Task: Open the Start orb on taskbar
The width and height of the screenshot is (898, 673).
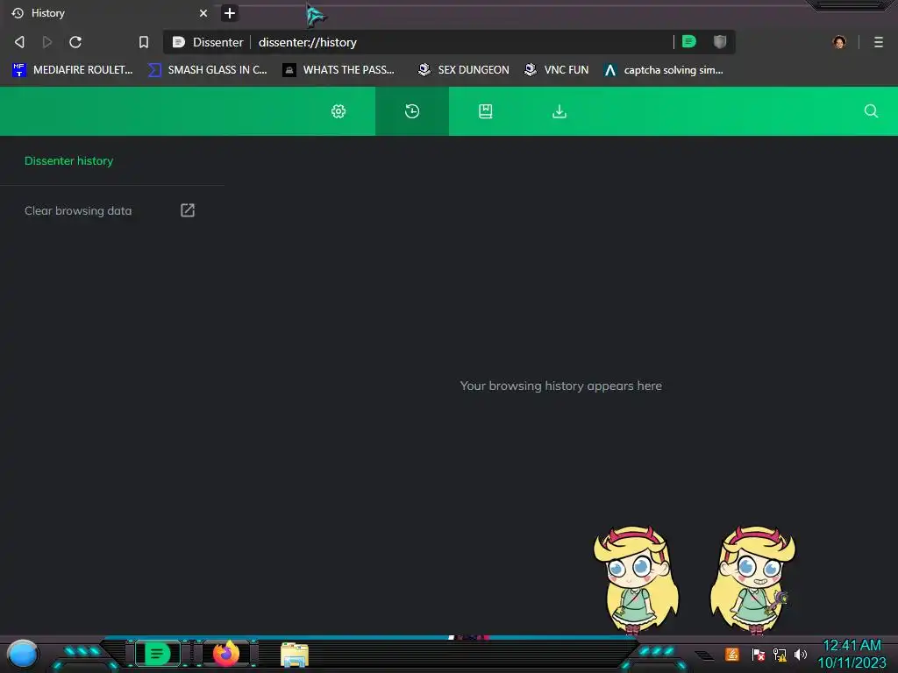Action: pos(22,654)
